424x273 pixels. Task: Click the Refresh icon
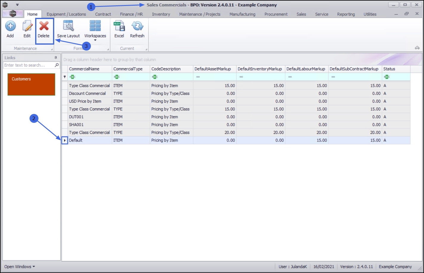point(137,26)
